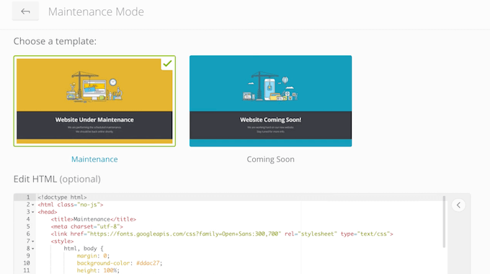Image resolution: width=490 pixels, height=274 pixels.
Task: Click the height: 100% line
Action: 98,270
